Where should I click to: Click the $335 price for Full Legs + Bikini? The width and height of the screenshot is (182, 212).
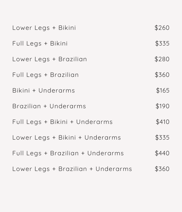pyautogui.click(x=162, y=43)
